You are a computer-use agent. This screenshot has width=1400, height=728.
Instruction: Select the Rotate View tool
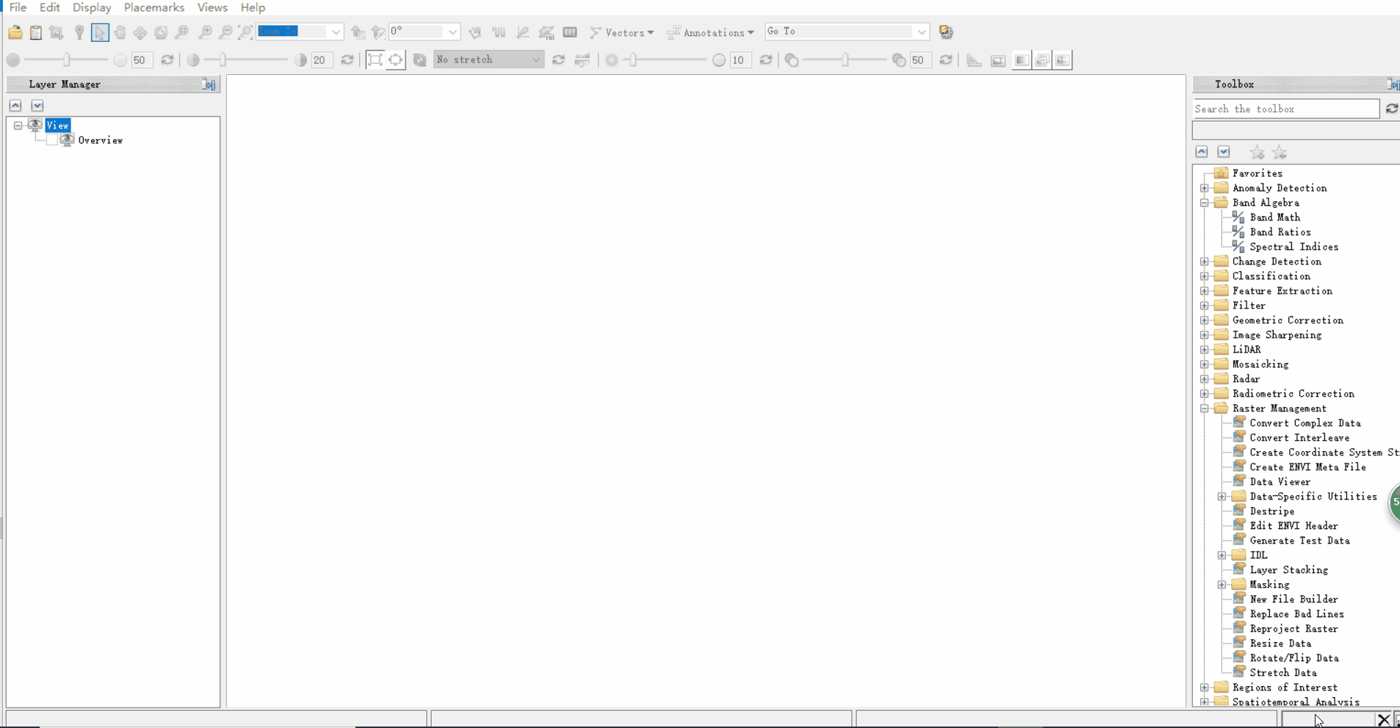(x=161, y=32)
